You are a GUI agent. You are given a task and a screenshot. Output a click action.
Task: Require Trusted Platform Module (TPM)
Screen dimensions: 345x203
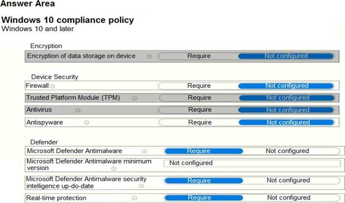[199, 98]
